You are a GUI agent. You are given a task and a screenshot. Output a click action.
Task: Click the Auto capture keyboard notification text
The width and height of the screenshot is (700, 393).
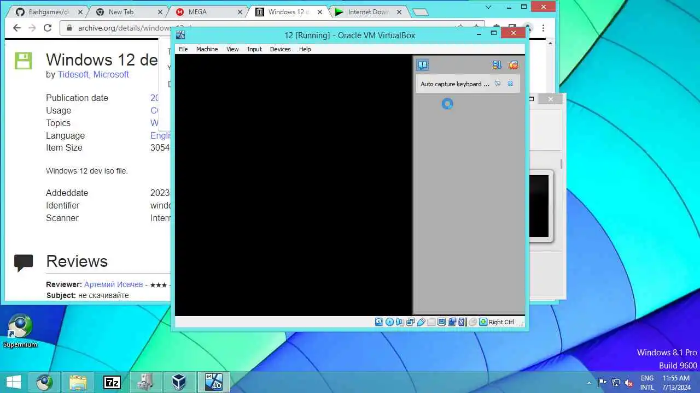[x=454, y=84]
